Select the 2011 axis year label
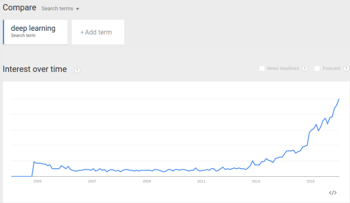The width and height of the screenshot is (350, 203). click(x=201, y=181)
